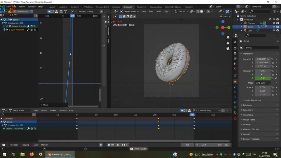The image size is (281, 158).
Task: Open the Nearest Frame snapping dropdown
Action: [x=88, y=12]
